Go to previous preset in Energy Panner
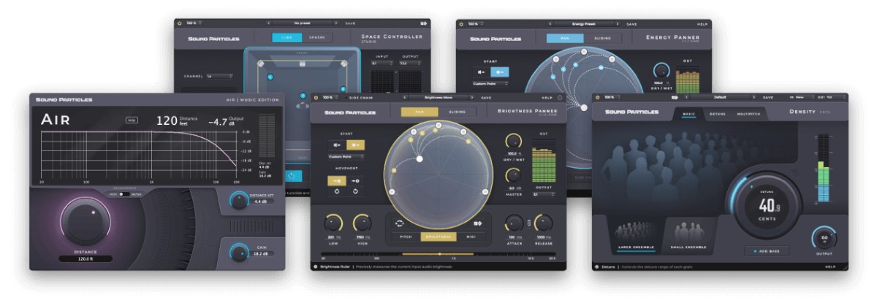The width and height of the screenshot is (877, 303). tap(549, 23)
